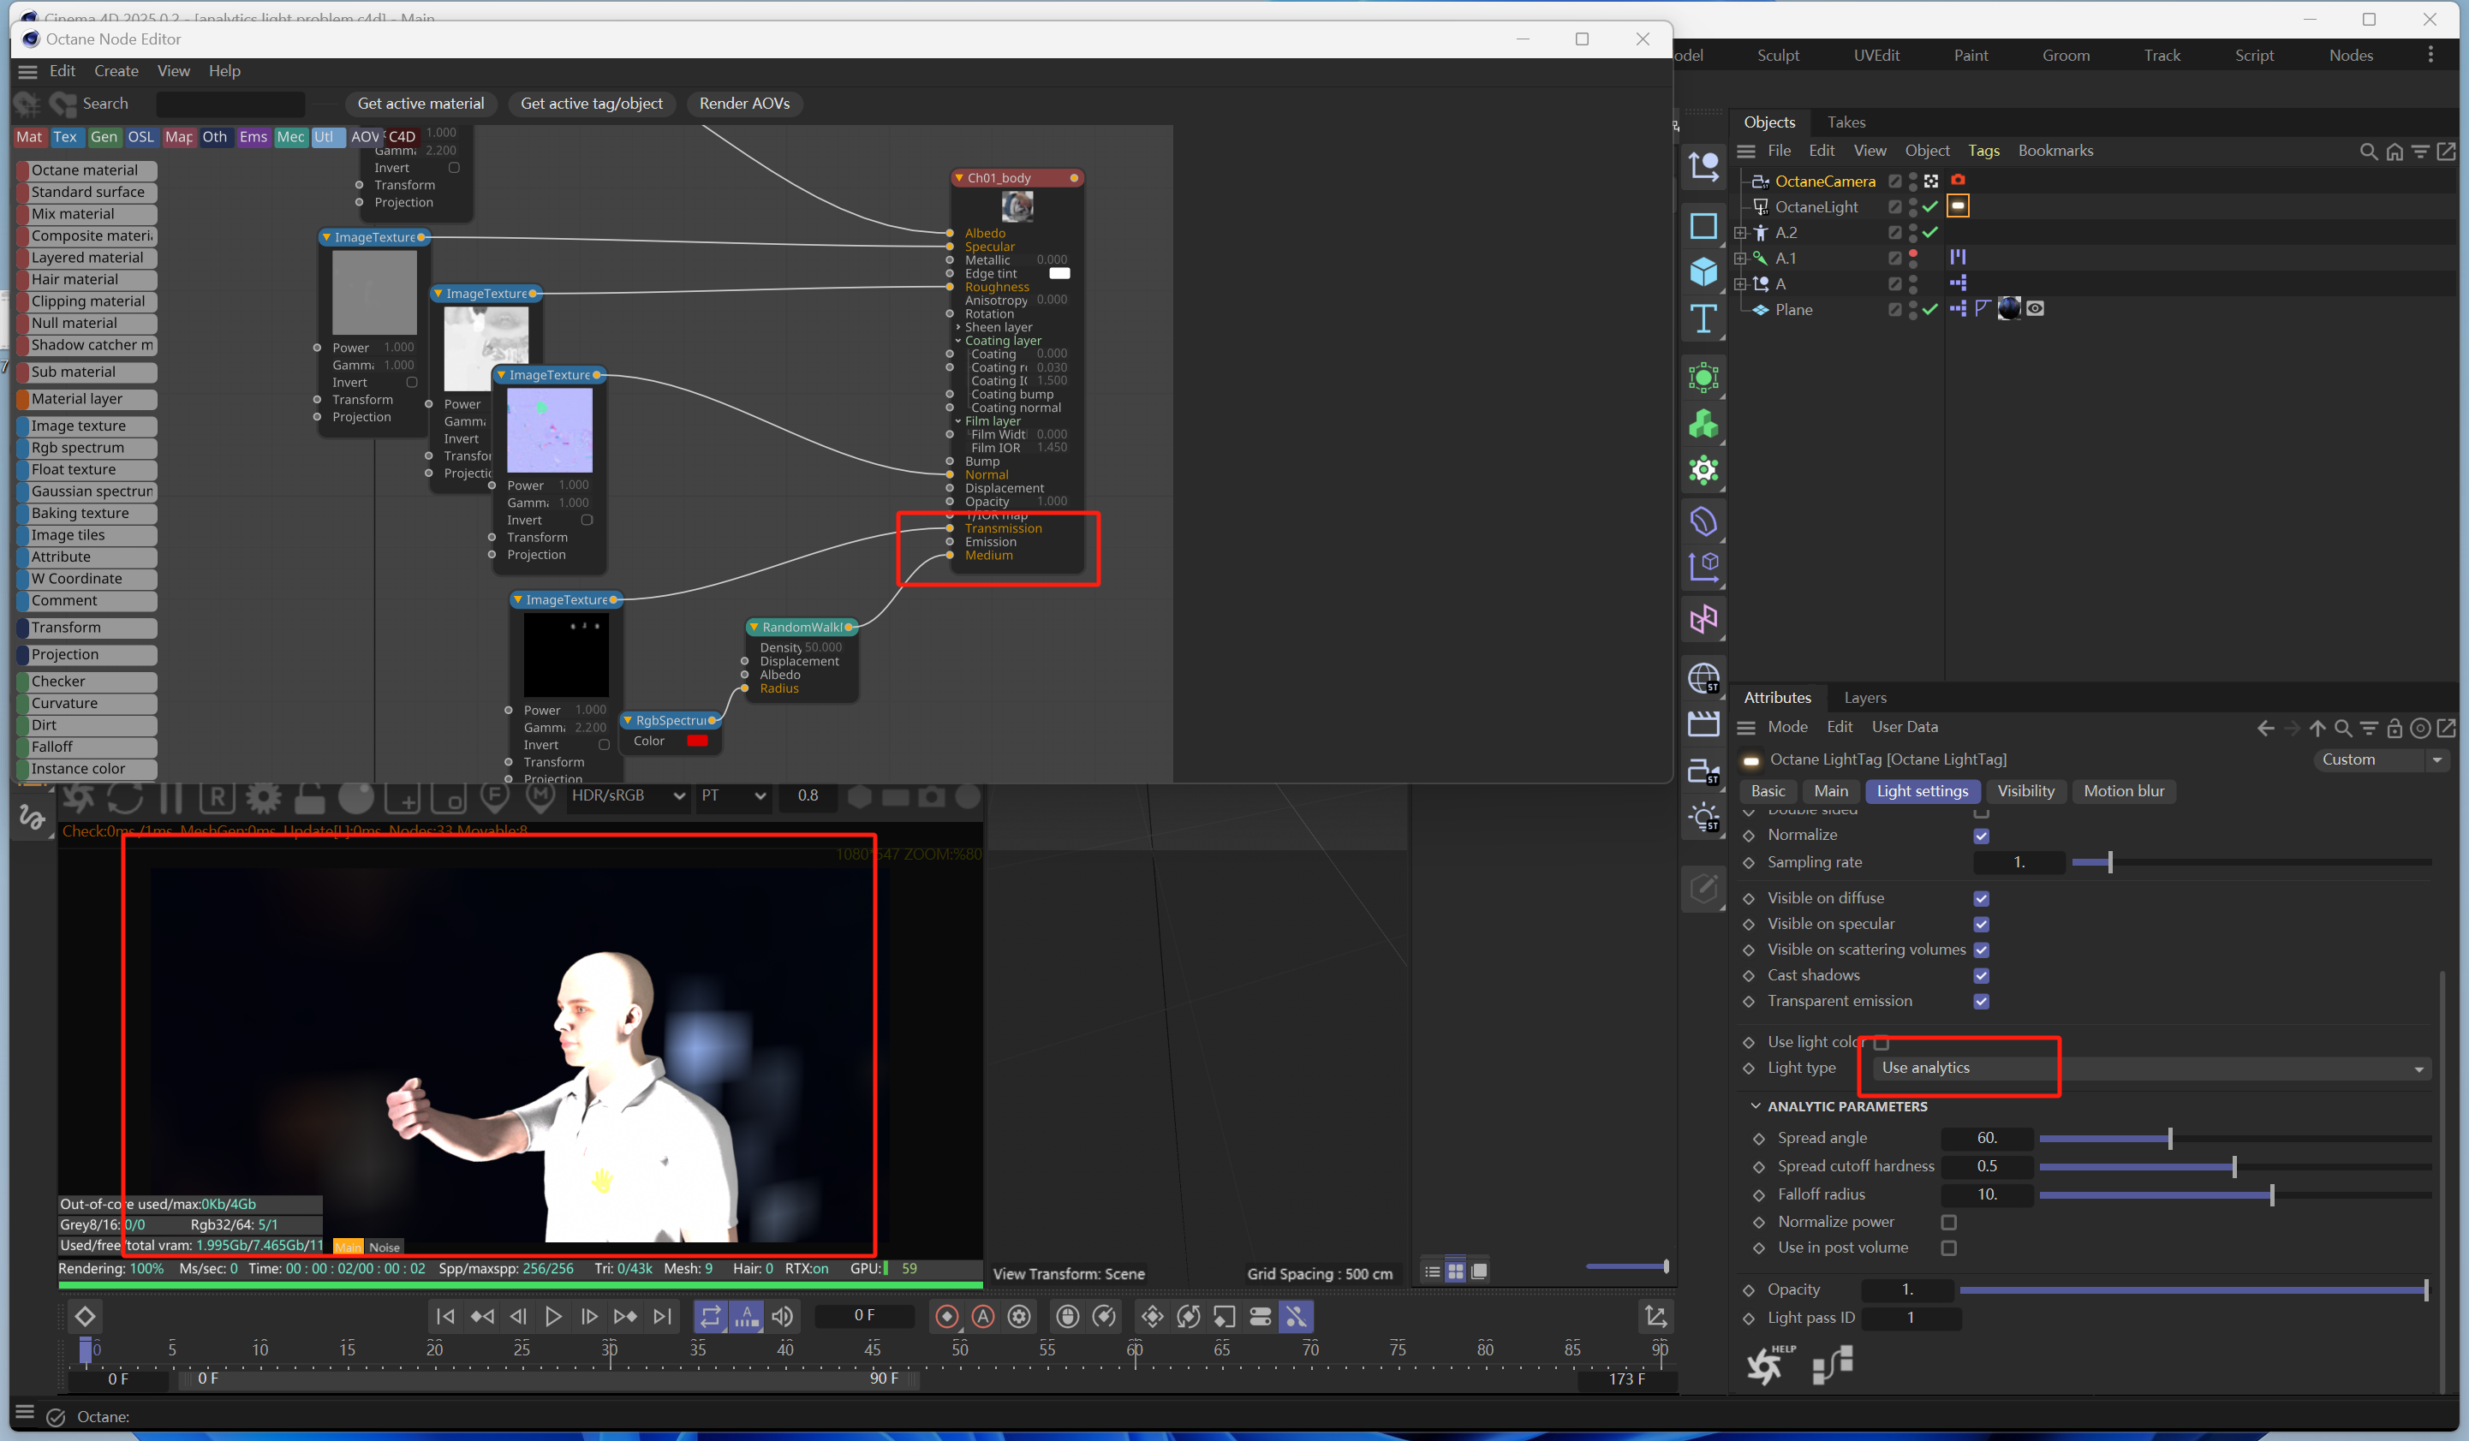Click the play forward button in timeline
The width and height of the screenshot is (2469, 1441).
click(553, 1317)
